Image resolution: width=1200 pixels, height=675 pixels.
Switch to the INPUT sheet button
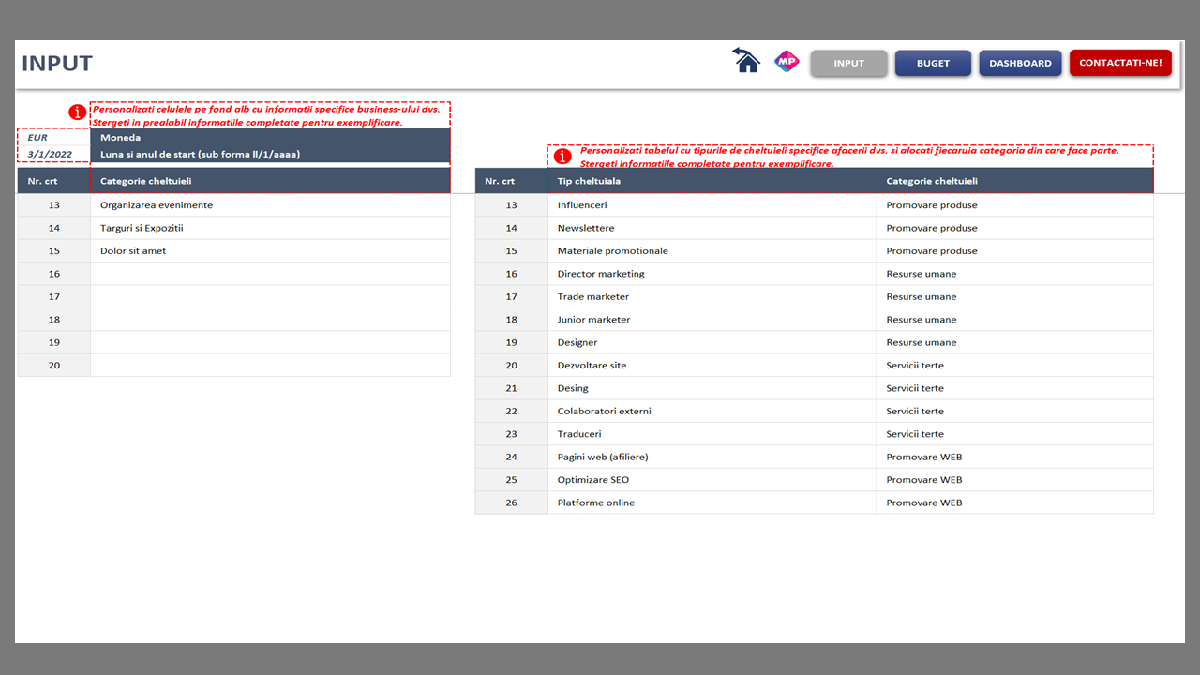[x=848, y=63]
